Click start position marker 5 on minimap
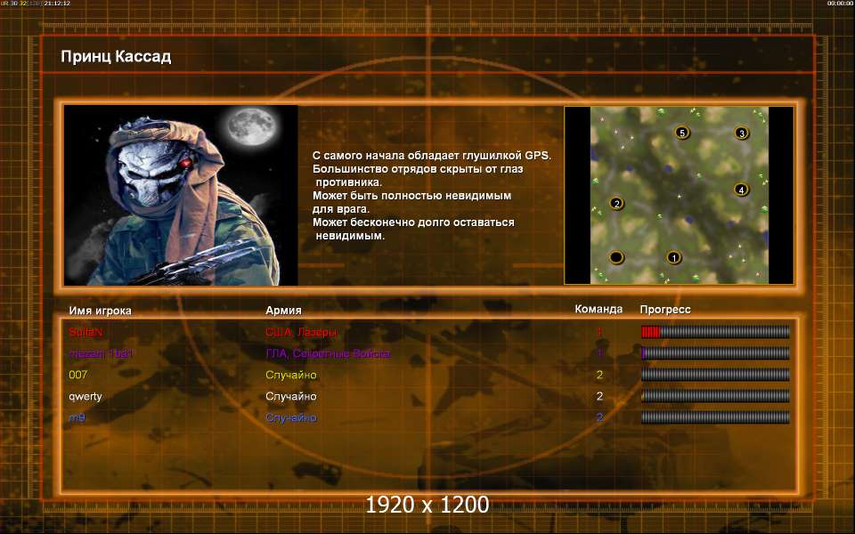The height and width of the screenshot is (534, 855). tap(682, 133)
